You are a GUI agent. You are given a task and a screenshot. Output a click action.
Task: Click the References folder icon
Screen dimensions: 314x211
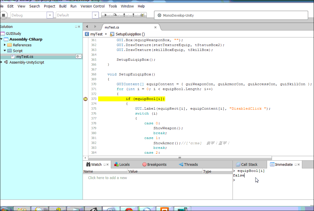(x=9, y=45)
